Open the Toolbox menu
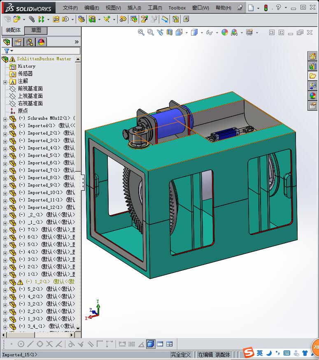319x360 pixels. pyautogui.click(x=177, y=8)
